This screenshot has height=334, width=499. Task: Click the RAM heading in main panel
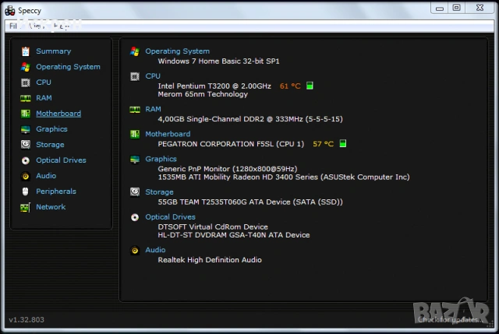153,109
